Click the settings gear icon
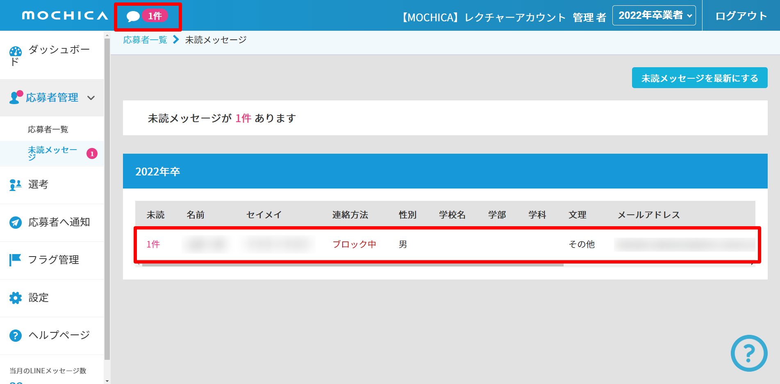 (15, 298)
